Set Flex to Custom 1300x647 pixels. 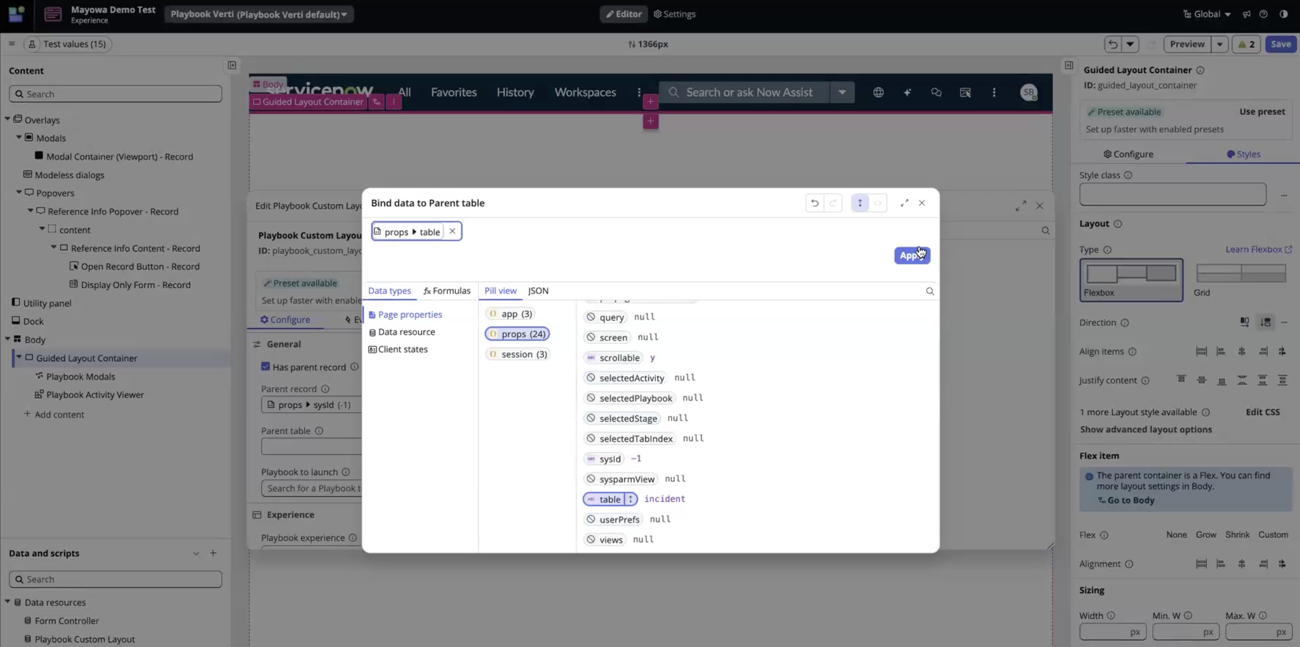coord(1273,534)
